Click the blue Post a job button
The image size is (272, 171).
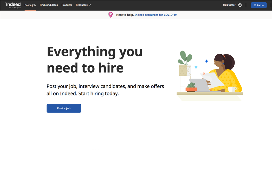point(64,108)
